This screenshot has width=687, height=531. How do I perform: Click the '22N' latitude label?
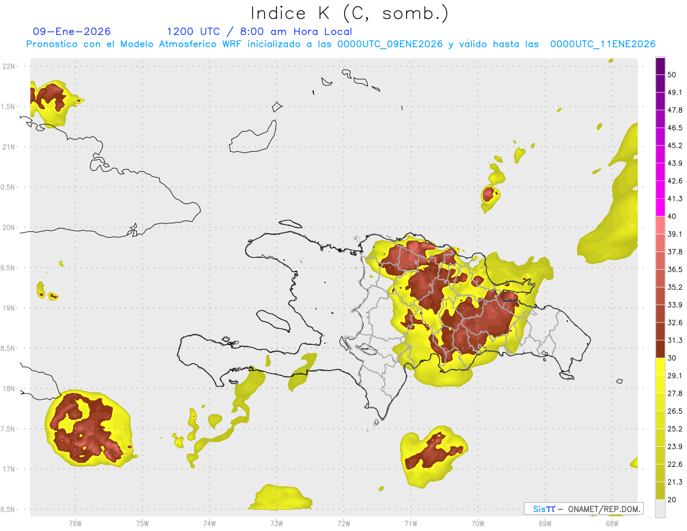tap(10, 66)
